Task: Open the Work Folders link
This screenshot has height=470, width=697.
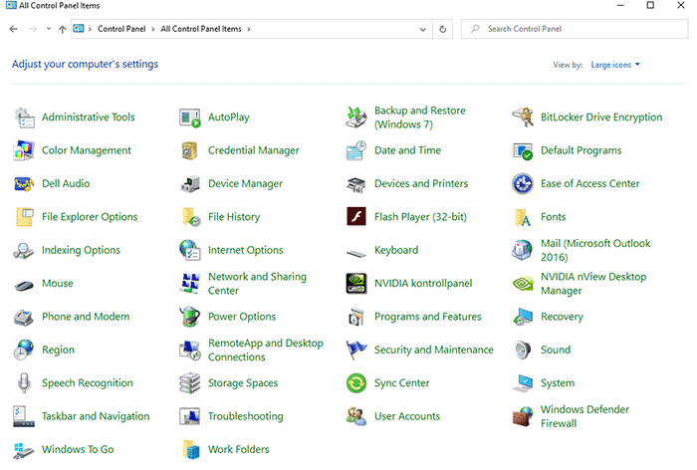Action: (239, 449)
